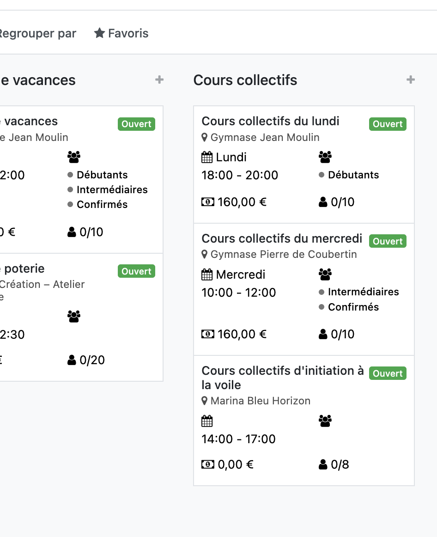
Task: Click Débutants tag on the lundi course
Action: coord(353,175)
